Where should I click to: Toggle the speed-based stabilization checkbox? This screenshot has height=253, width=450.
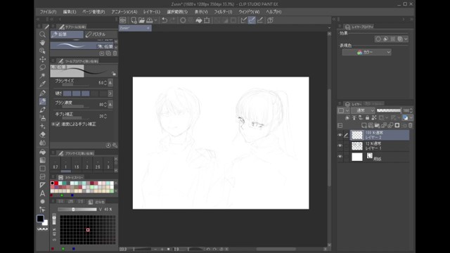[58, 124]
